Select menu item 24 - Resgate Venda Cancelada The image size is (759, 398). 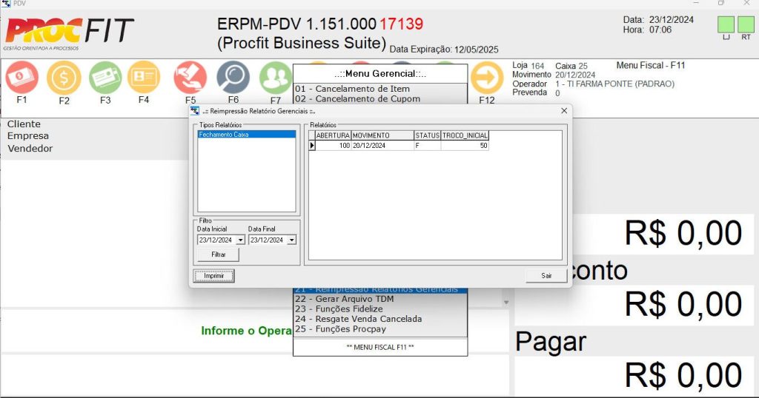coord(380,320)
